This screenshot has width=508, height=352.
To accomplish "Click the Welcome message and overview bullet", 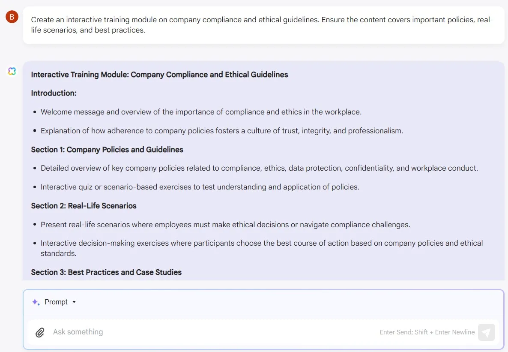I will 201,112.
